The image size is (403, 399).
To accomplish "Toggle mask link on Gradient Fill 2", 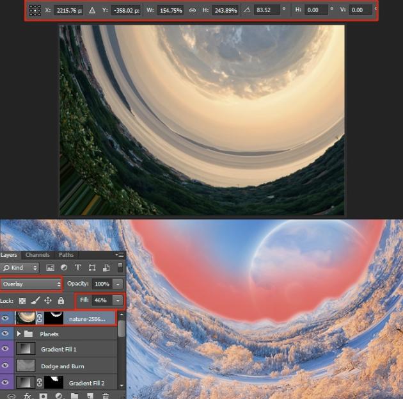I will 40,382.
